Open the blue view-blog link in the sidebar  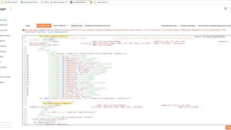3,20
